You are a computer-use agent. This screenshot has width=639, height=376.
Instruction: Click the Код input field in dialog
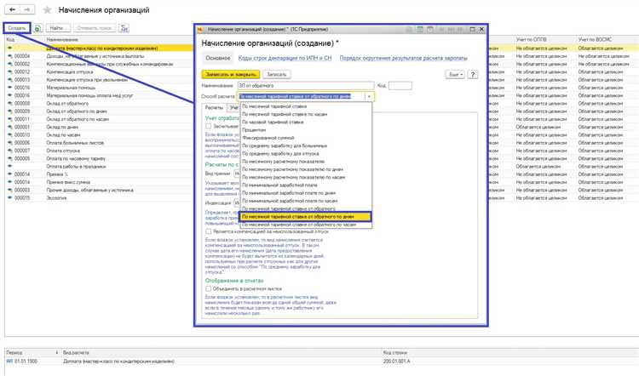click(400, 86)
